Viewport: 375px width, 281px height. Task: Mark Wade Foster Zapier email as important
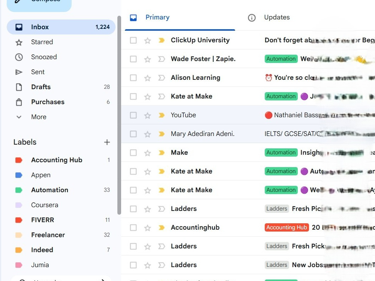coord(162,59)
